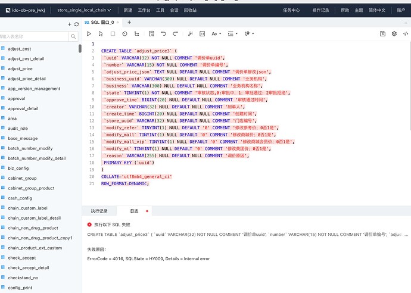Select the cabinet_group_product table
This screenshot has height=293, width=411.
click(31, 188)
